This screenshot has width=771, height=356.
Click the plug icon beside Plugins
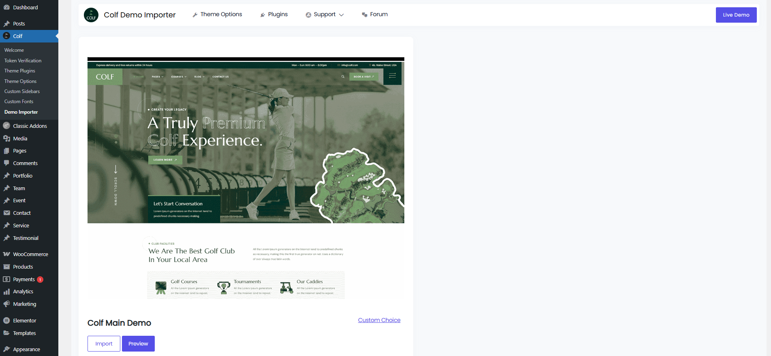[x=263, y=15]
